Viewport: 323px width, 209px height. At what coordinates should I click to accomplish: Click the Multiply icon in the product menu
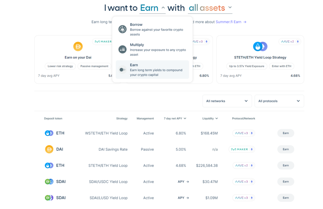[122, 49]
